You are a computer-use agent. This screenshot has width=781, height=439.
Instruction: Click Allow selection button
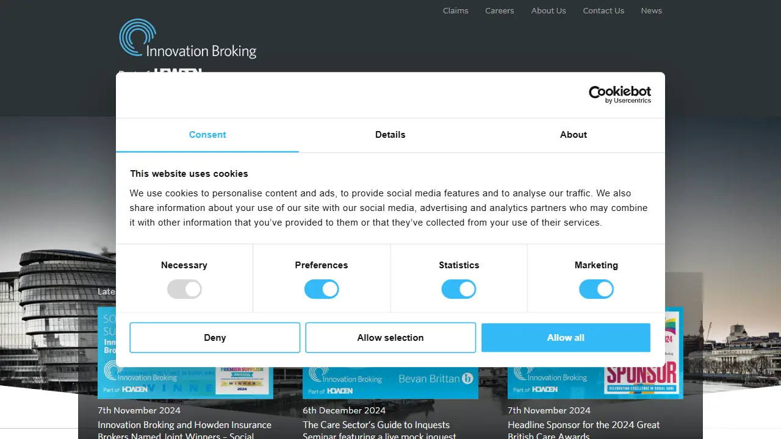[x=390, y=338]
